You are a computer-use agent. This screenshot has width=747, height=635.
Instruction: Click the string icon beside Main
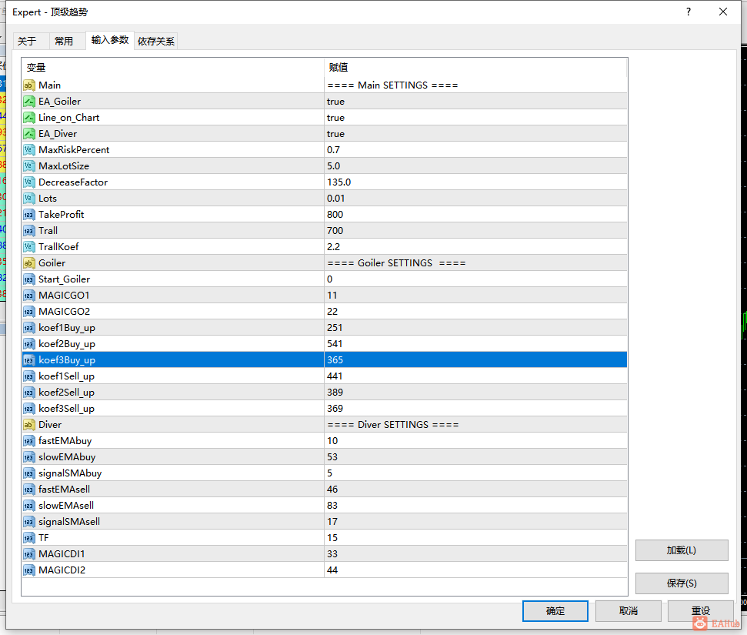click(x=29, y=85)
